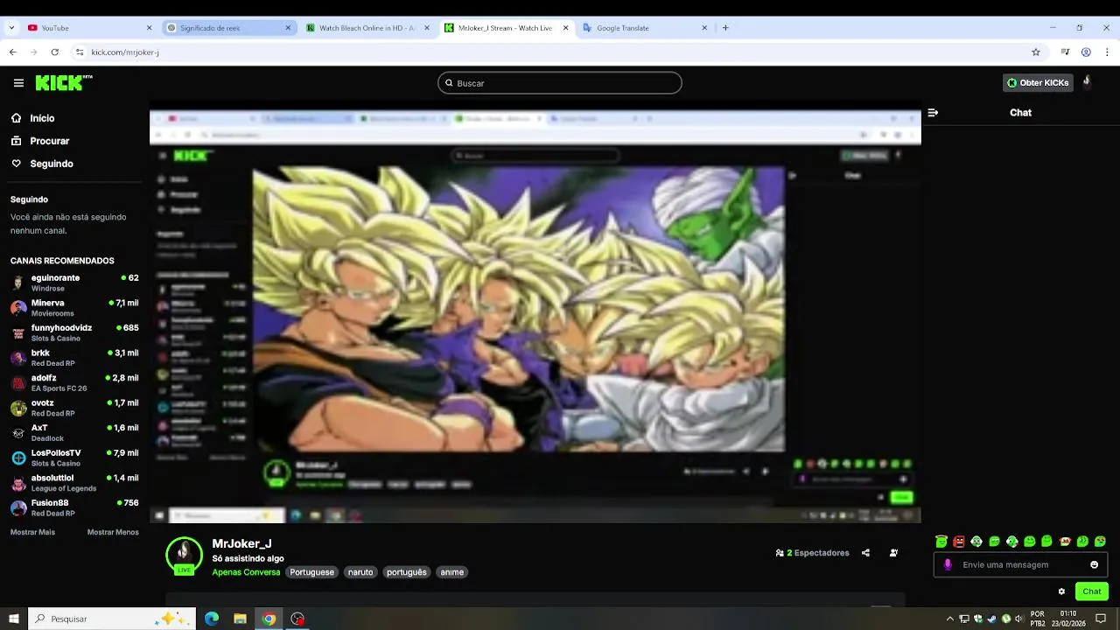1120x630 pixels.
Task: Open chat settings gear icon
Action: [1061, 591]
